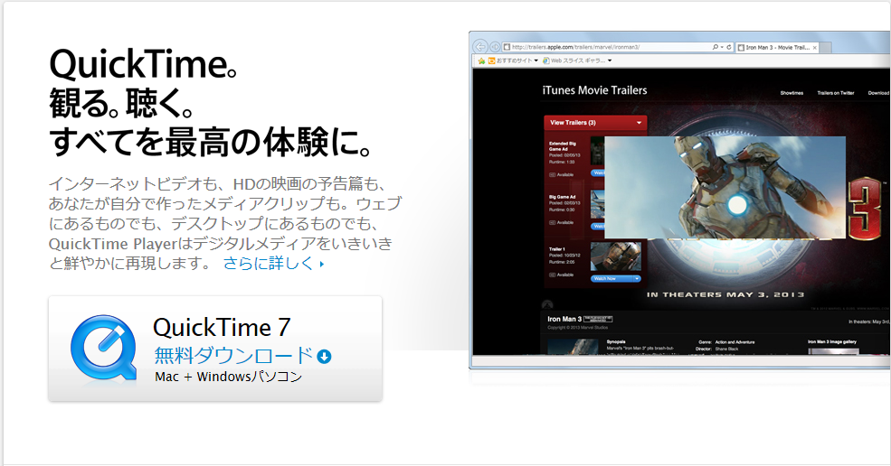Click the Iron Man 3 title below poster

click(564, 319)
